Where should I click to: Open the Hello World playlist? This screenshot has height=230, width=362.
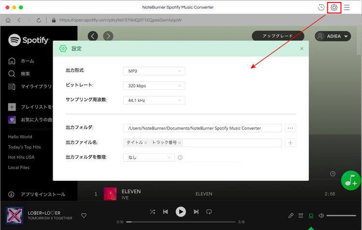tap(20, 137)
